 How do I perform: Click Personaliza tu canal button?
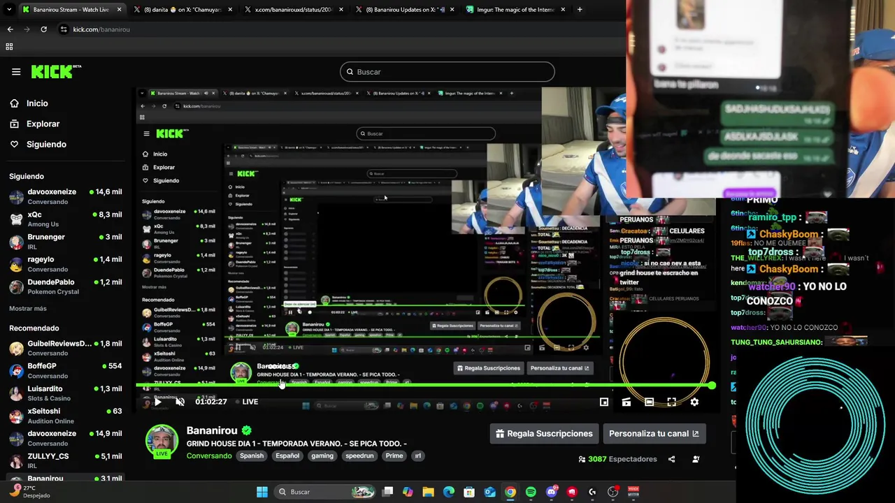point(654,434)
